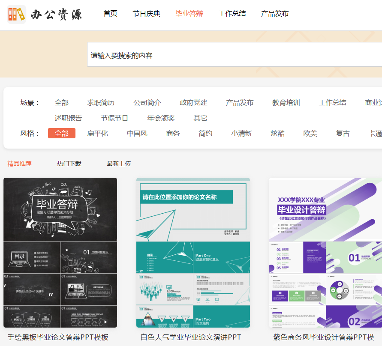
Task: Select 全部 in the 场景 filter row
Action: [62, 103]
